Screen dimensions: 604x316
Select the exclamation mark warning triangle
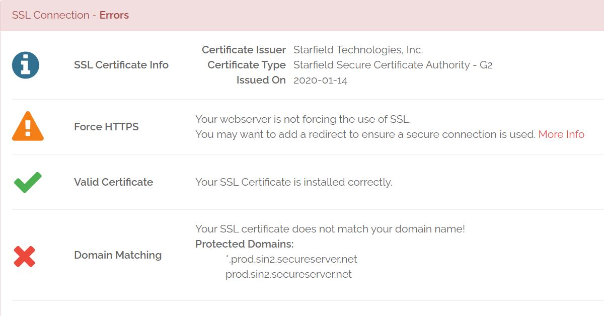tap(28, 127)
